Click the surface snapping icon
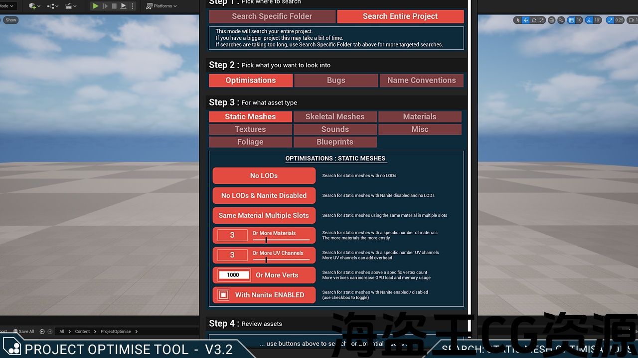The height and width of the screenshot is (358, 638). click(561, 20)
